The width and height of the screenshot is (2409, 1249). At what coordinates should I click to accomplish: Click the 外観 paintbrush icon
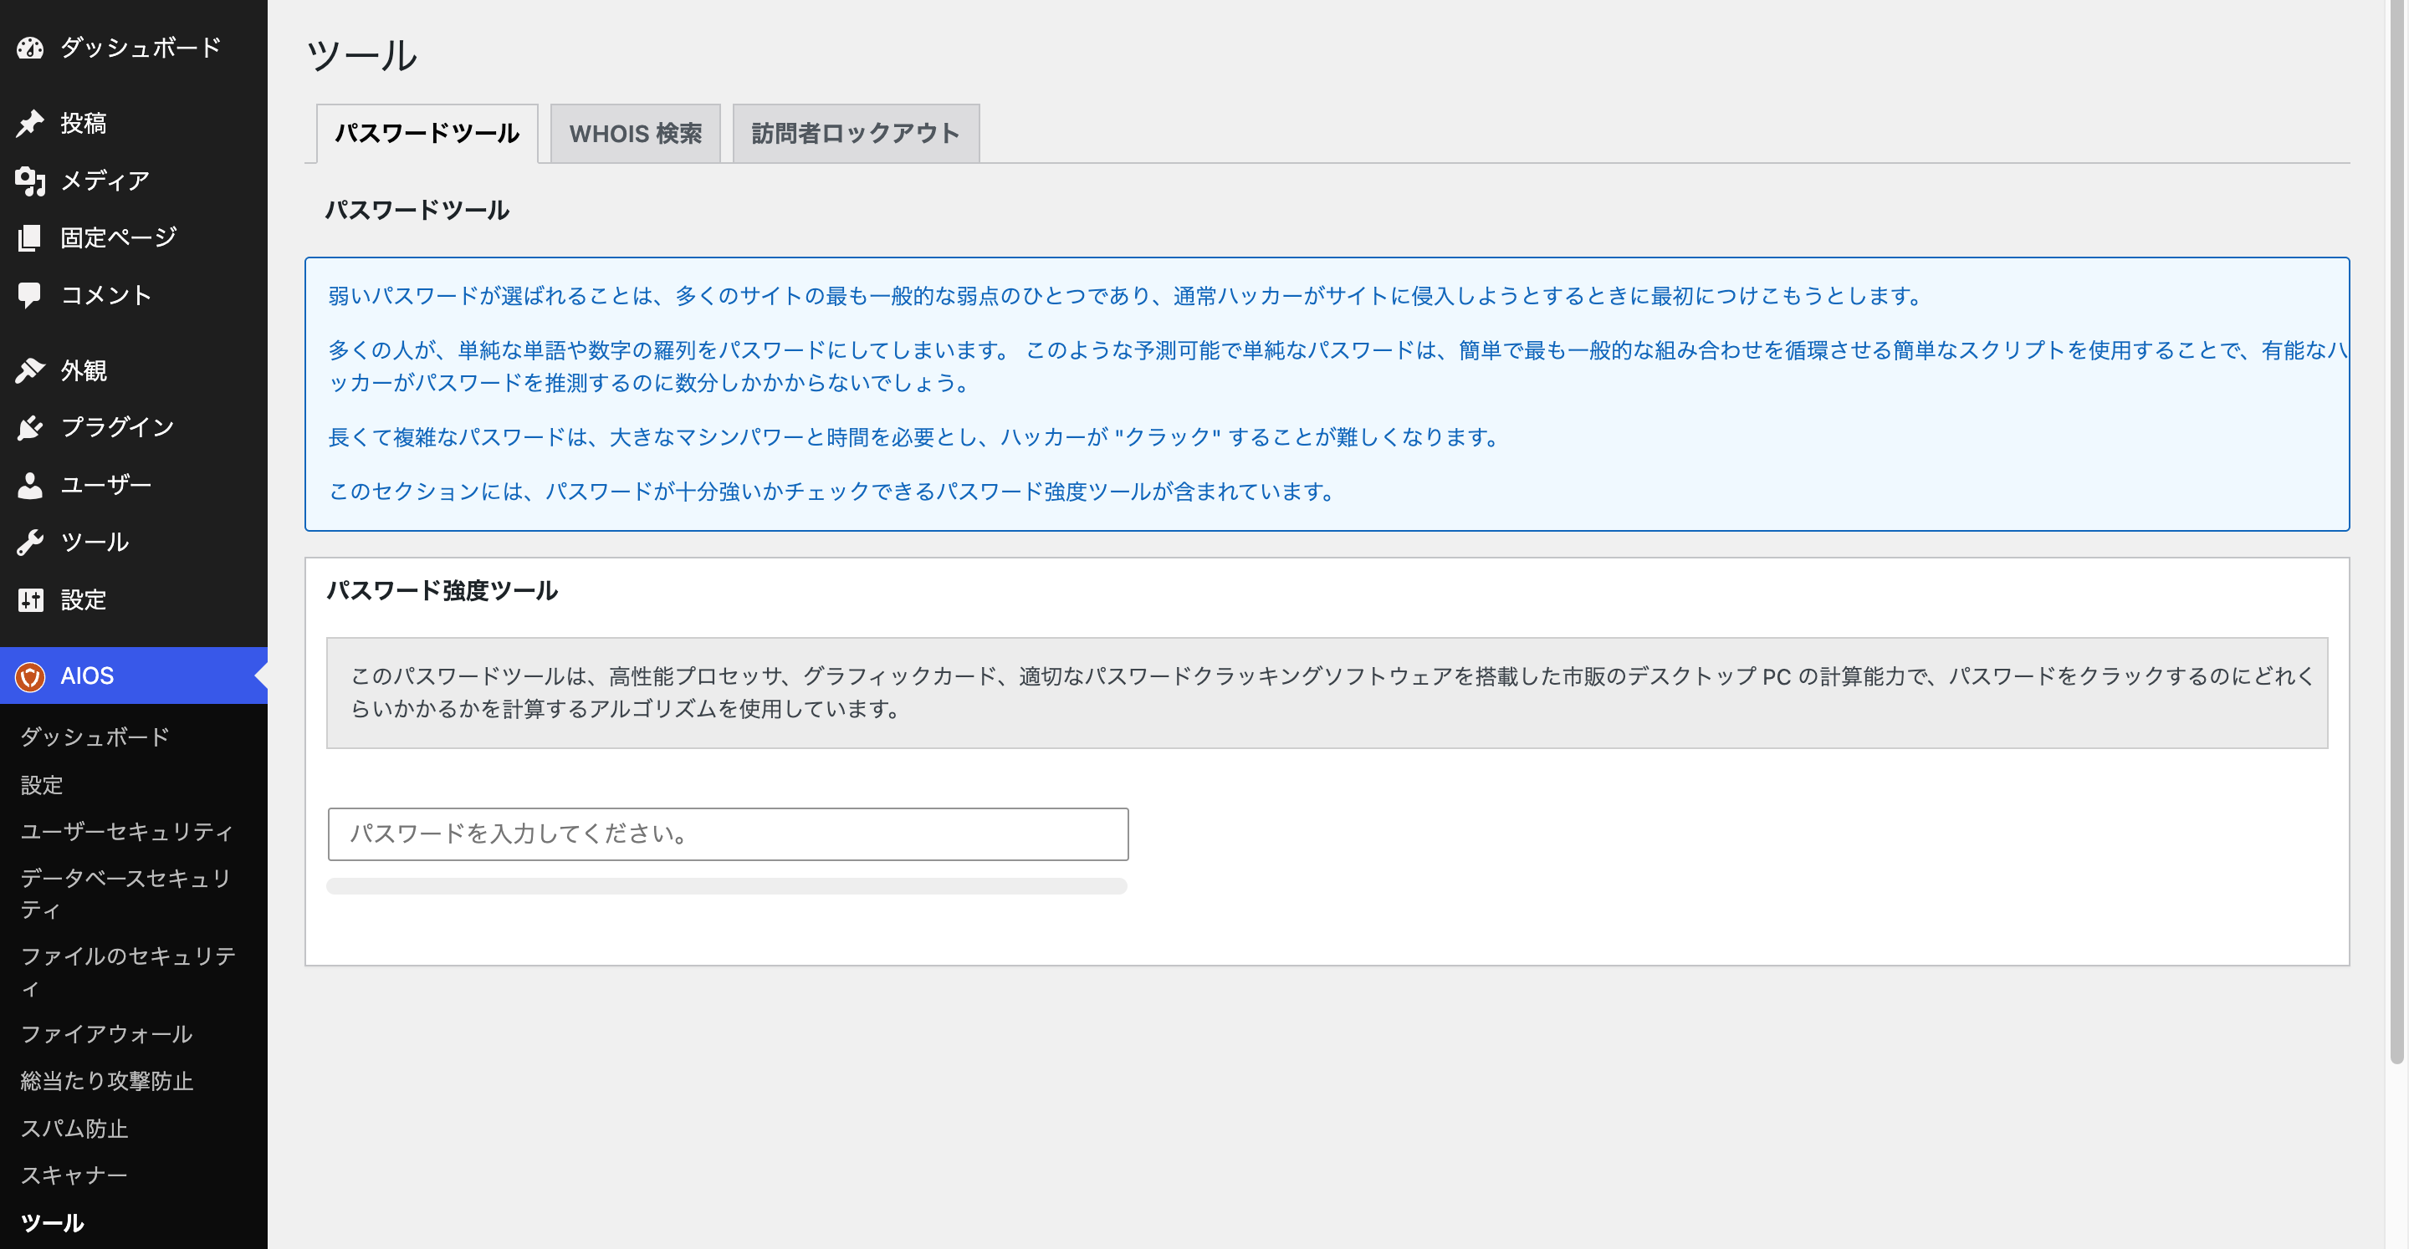30,370
